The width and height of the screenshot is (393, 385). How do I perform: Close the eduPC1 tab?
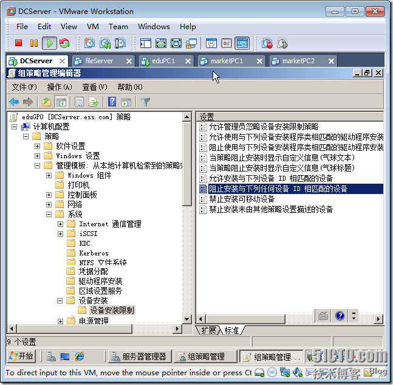[x=188, y=61]
